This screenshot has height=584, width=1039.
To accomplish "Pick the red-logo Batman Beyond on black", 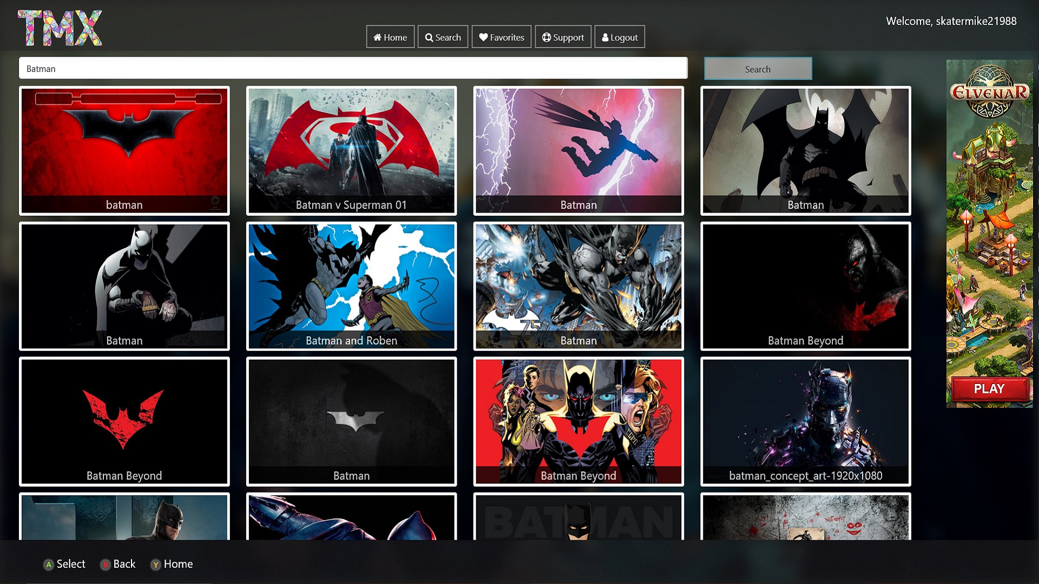I will coord(124,421).
